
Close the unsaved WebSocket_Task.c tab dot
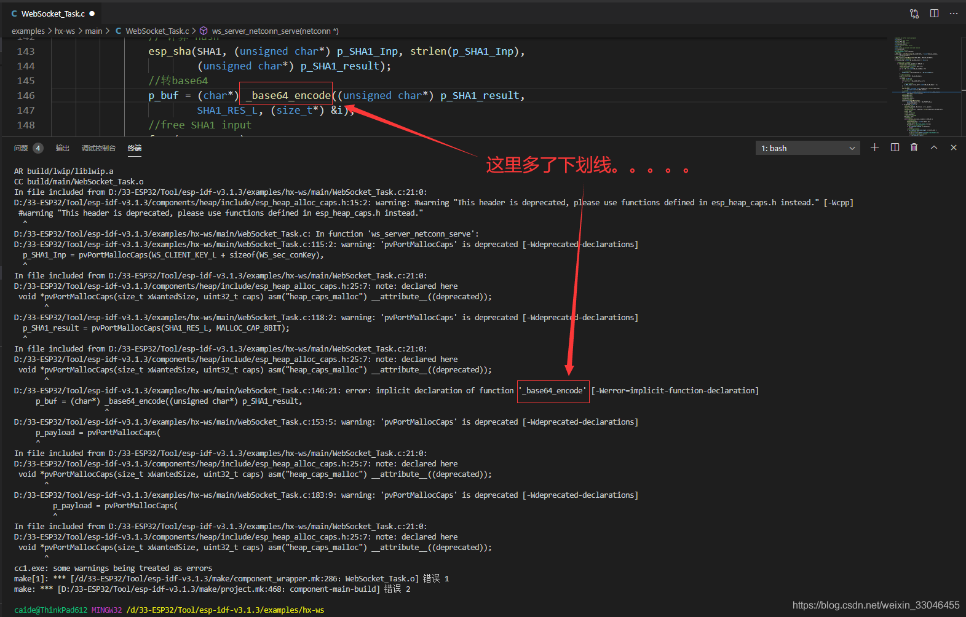click(92, 14)
